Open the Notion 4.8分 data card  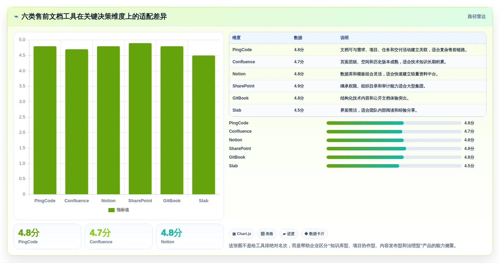pos(190,236)
